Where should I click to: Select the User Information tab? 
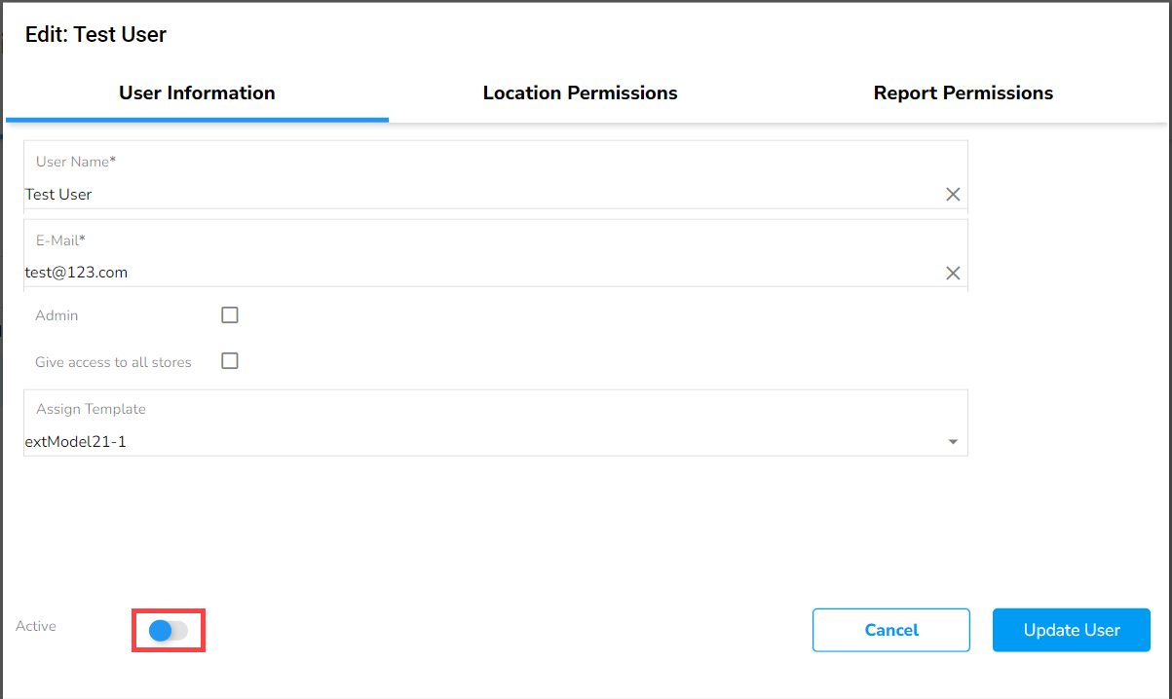click(197, 93)
